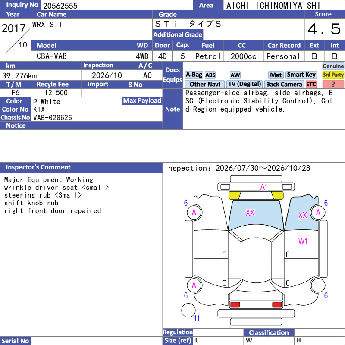Click the pink question mark badge

pos(333,84)
